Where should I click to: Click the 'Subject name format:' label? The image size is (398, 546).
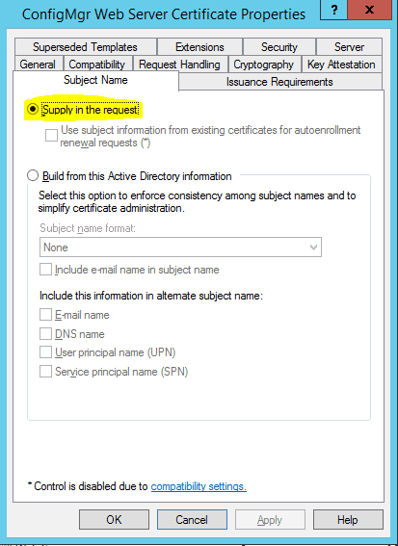coord(88,228)
